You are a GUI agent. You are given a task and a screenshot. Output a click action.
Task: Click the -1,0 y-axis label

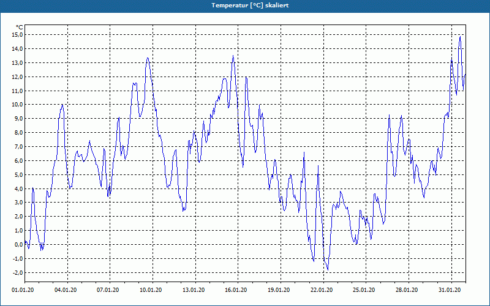18,258
